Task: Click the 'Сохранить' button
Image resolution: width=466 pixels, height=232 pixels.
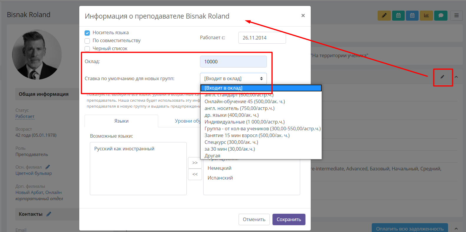Action: [289, 219]
